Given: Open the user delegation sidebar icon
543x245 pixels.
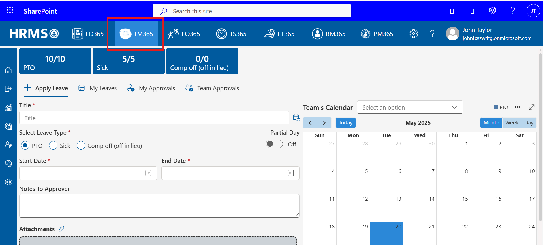Looking at the screenshot, I should [x=8, y=145].
